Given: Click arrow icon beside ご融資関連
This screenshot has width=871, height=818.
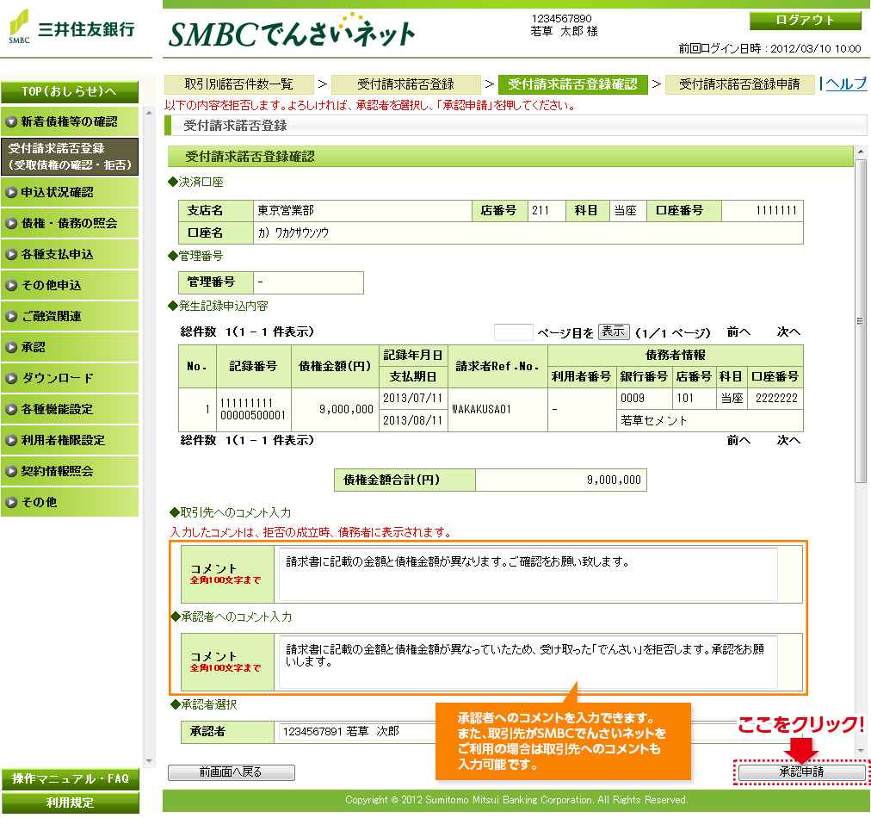Looking at the screenshot, I should click(x=11, y=316).
